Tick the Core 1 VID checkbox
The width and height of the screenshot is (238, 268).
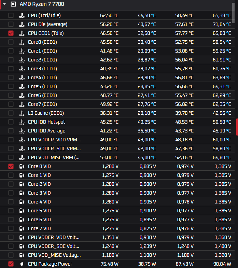pos(11,175)
